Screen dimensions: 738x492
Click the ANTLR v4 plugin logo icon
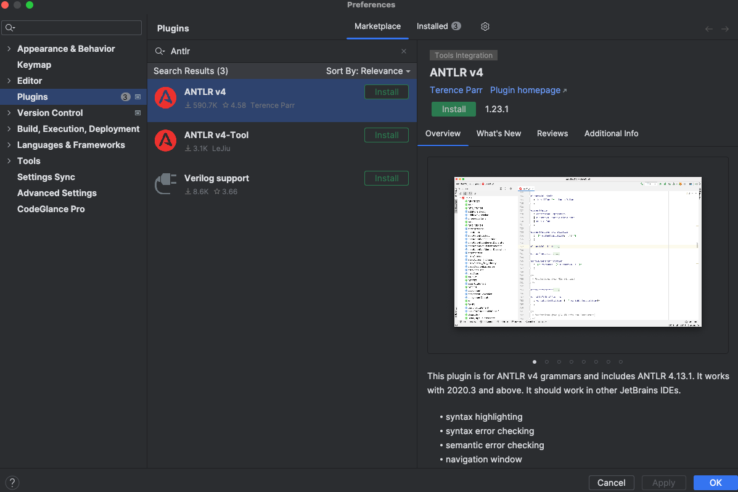click(x=165, y=98)
